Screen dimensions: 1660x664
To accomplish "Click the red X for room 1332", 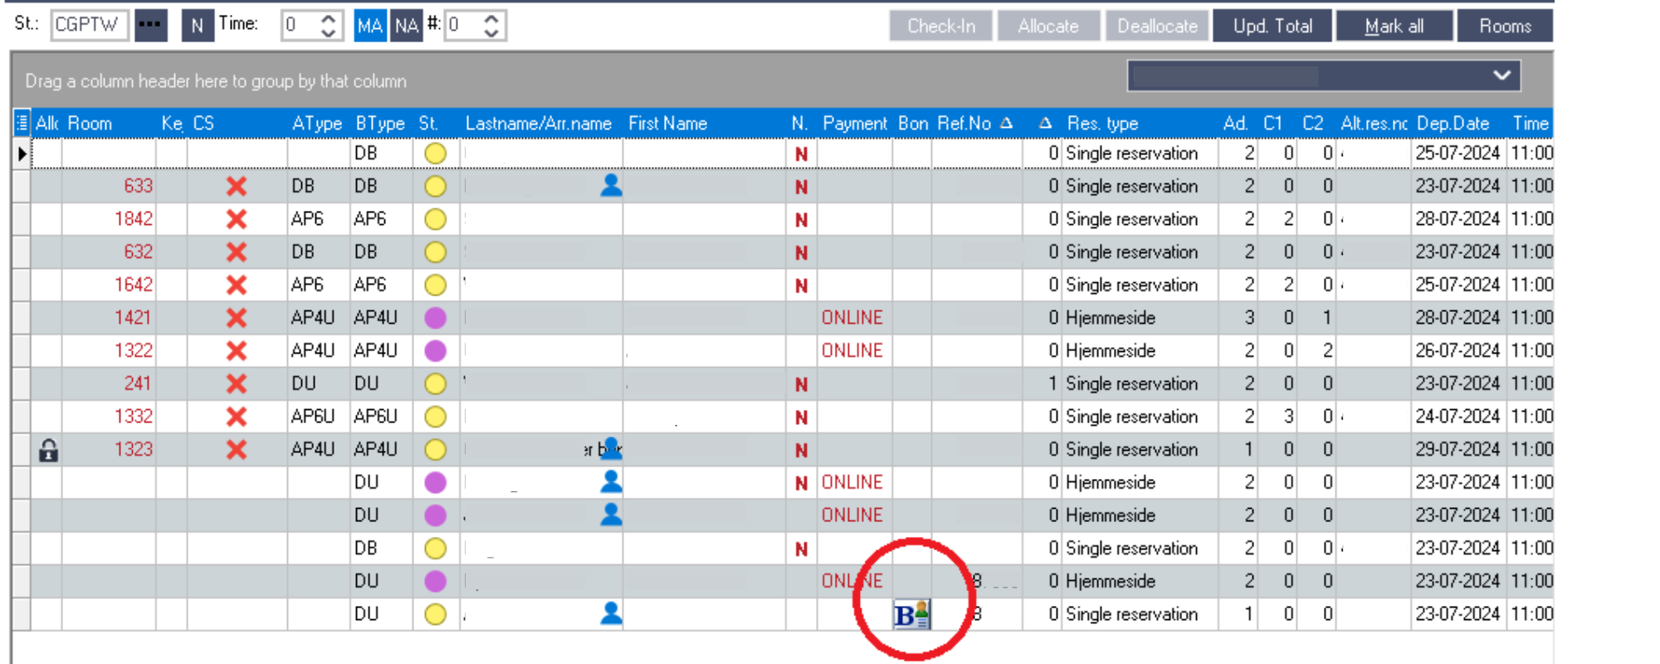I will (x=237, y=417).
